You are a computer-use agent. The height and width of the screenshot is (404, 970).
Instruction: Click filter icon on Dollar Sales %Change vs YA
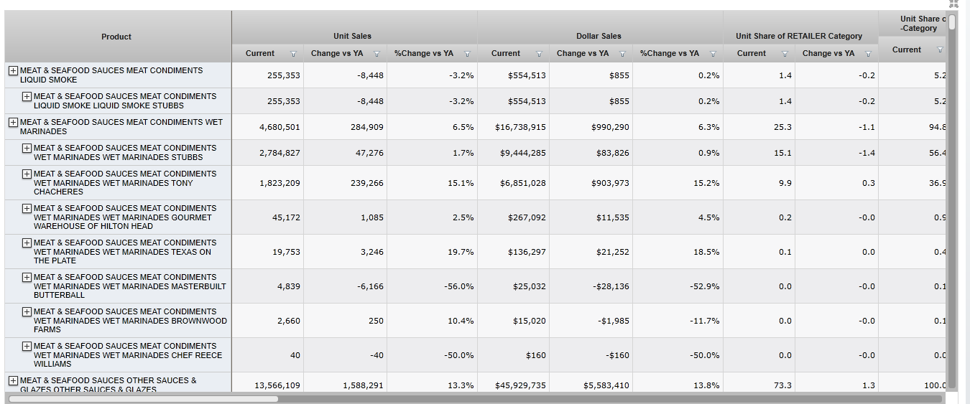coord(713,54)
